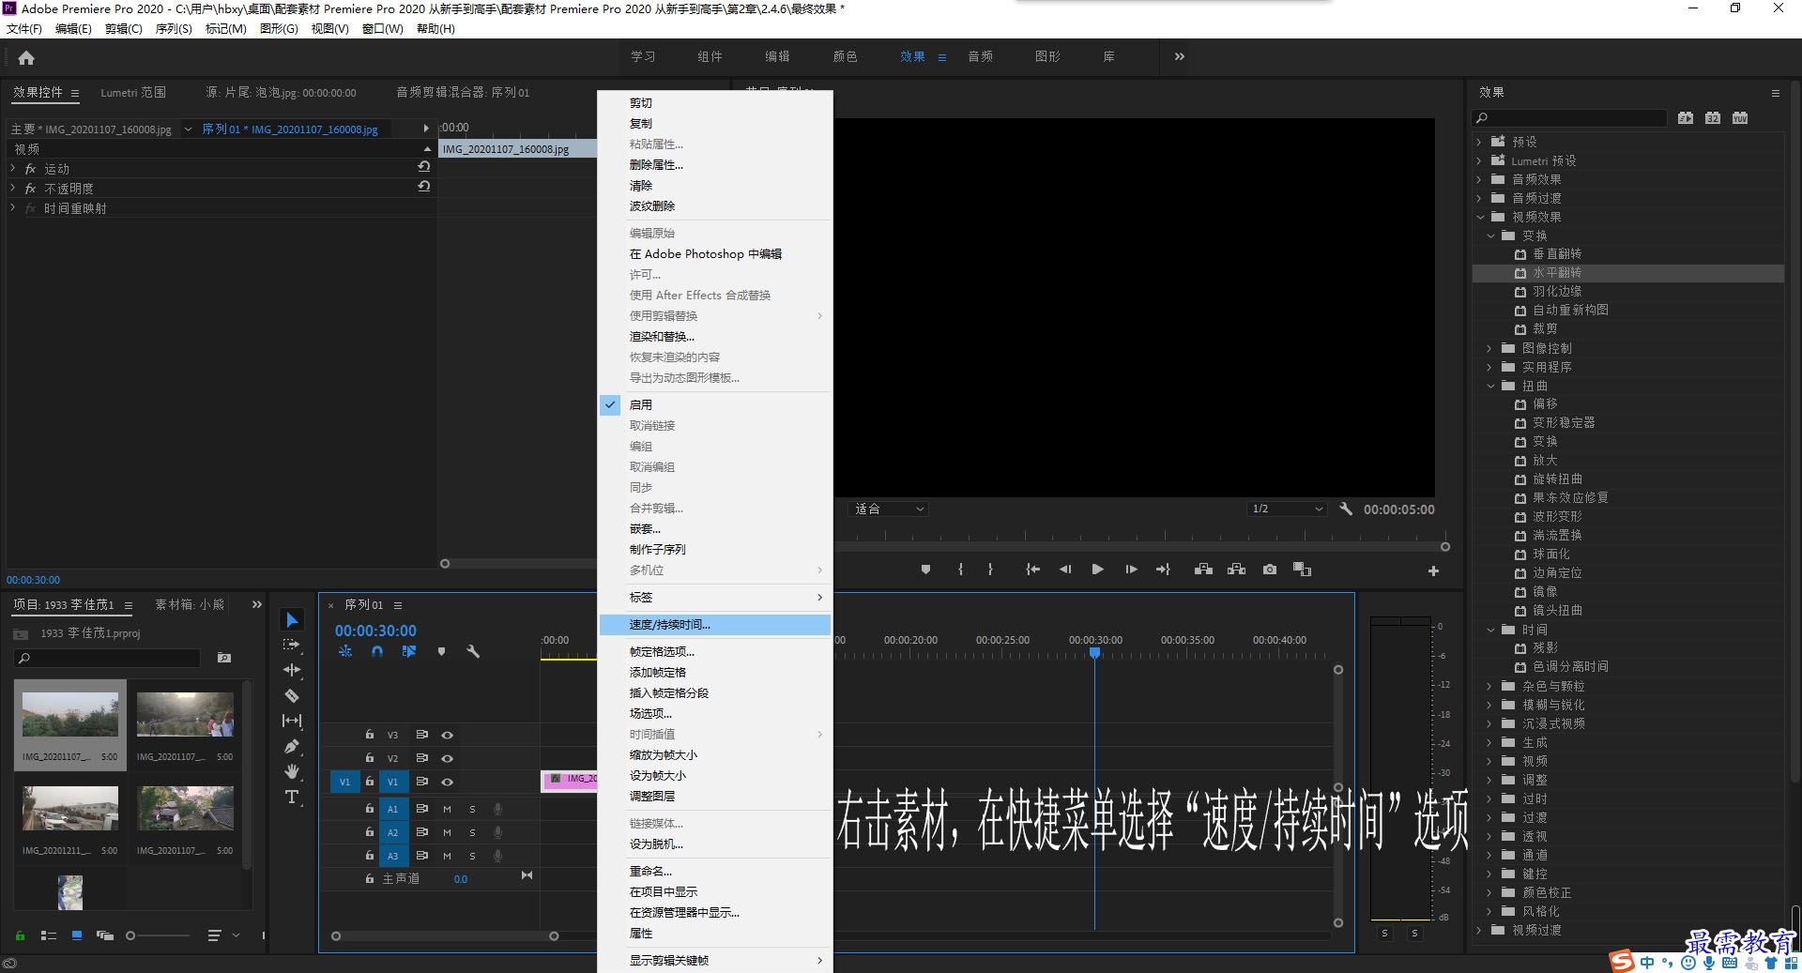Open the zoom level Fit dropdown

coord(888,509)
